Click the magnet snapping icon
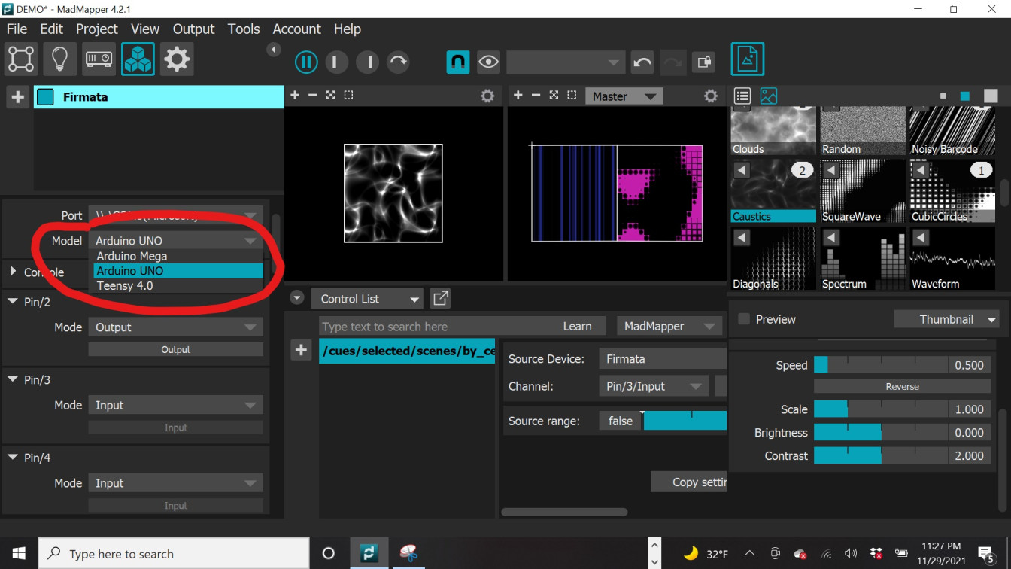1011x569 pixels. pyautogui.click(x=457, y=62)
